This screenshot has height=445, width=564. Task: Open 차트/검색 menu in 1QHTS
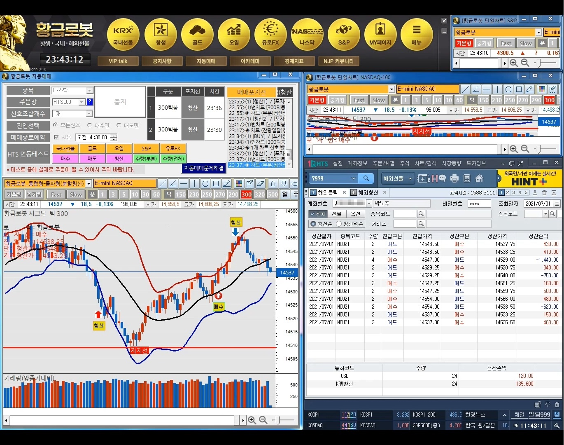[x=425, y=164]
